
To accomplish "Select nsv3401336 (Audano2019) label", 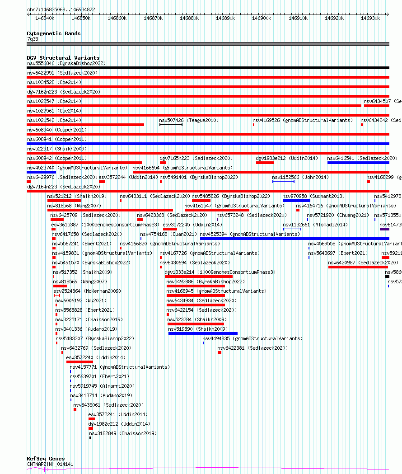I will (x=86, y=329).
